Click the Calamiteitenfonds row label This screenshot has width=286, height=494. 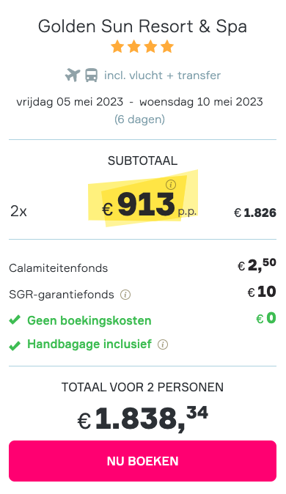point(59,268)
